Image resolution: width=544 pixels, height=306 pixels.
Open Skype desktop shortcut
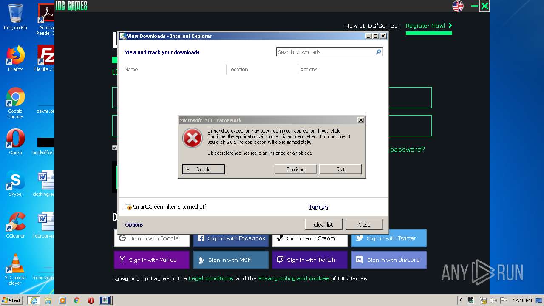coord(15,184)
